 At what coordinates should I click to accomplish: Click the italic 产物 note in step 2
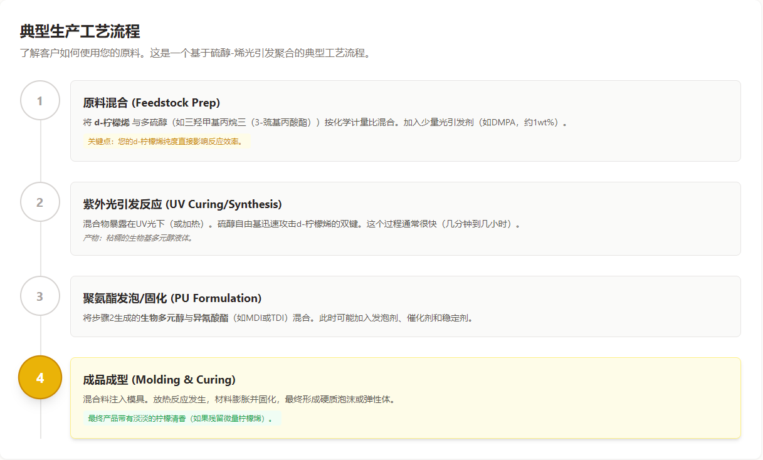138,238
